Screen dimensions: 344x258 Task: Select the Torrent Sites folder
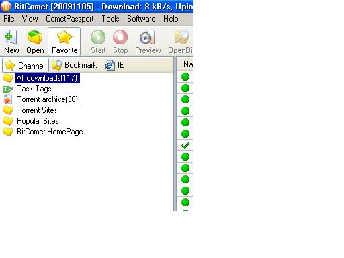[x=37, y=110]
